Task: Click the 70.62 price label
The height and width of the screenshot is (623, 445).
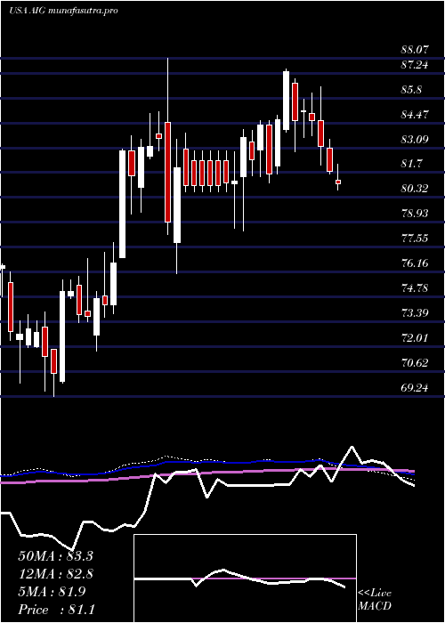Action: 415,363
